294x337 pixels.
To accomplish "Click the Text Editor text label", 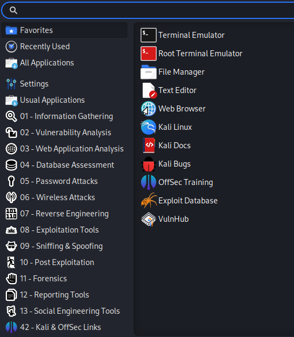I will pos(177,90).
